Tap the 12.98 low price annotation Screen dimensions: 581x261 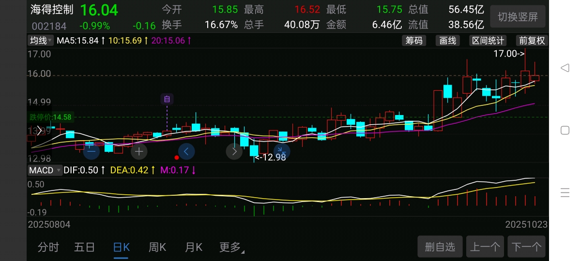[x=270, y=157]
